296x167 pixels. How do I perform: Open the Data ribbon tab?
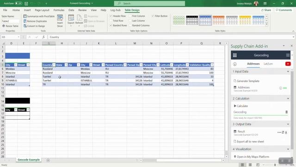point(71,10)
